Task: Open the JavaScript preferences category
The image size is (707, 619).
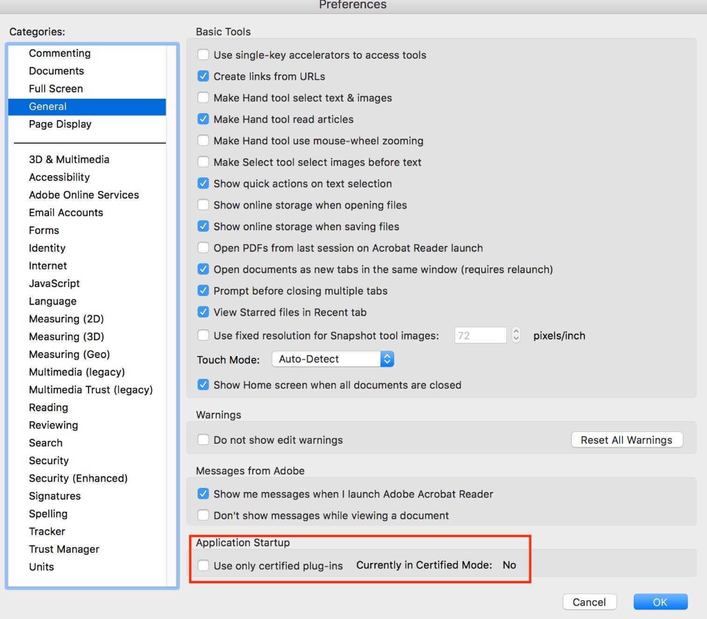Action: pos(54,283)
